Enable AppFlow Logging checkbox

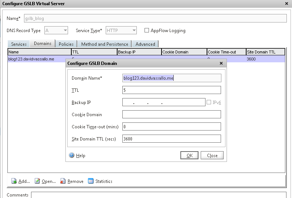tap(147, 31)
